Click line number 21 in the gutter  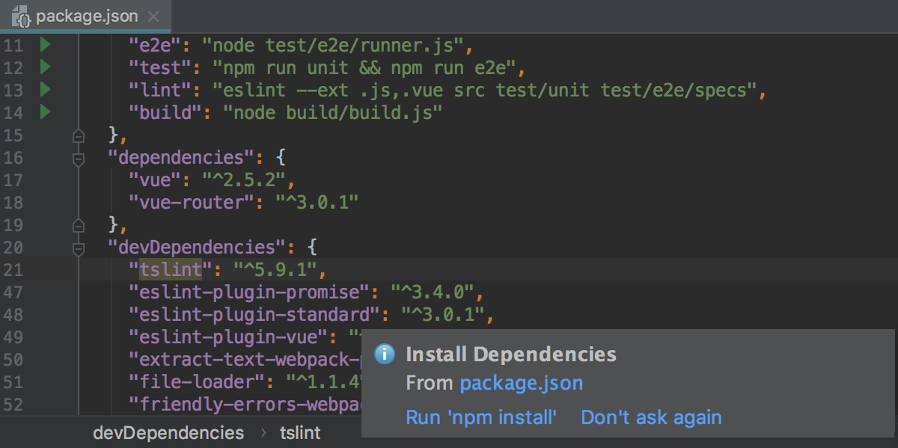13,270
